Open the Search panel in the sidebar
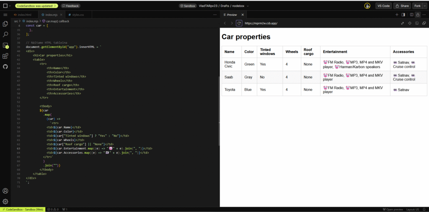 (x=5, y=34)
